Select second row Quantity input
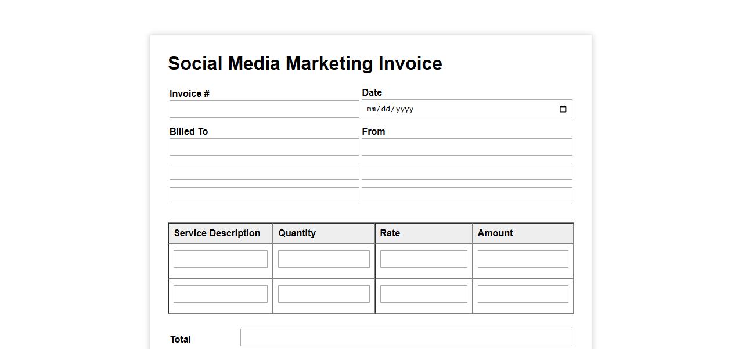Viewport: 742px width, 349px height. pyautogui.click(x=323, y=294)
